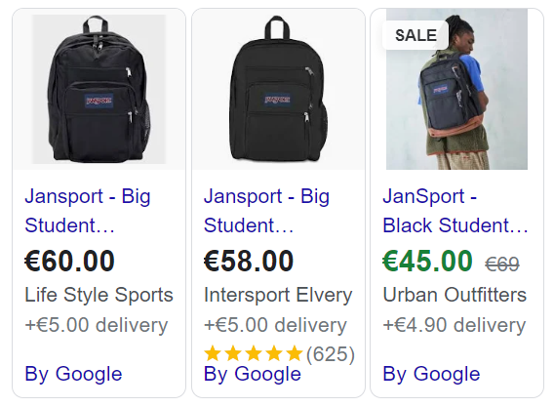Open the Jansport title above the €60.00 price
This screenshot has width=554, height=407.
pyautogui.click(x=88, y=211)
